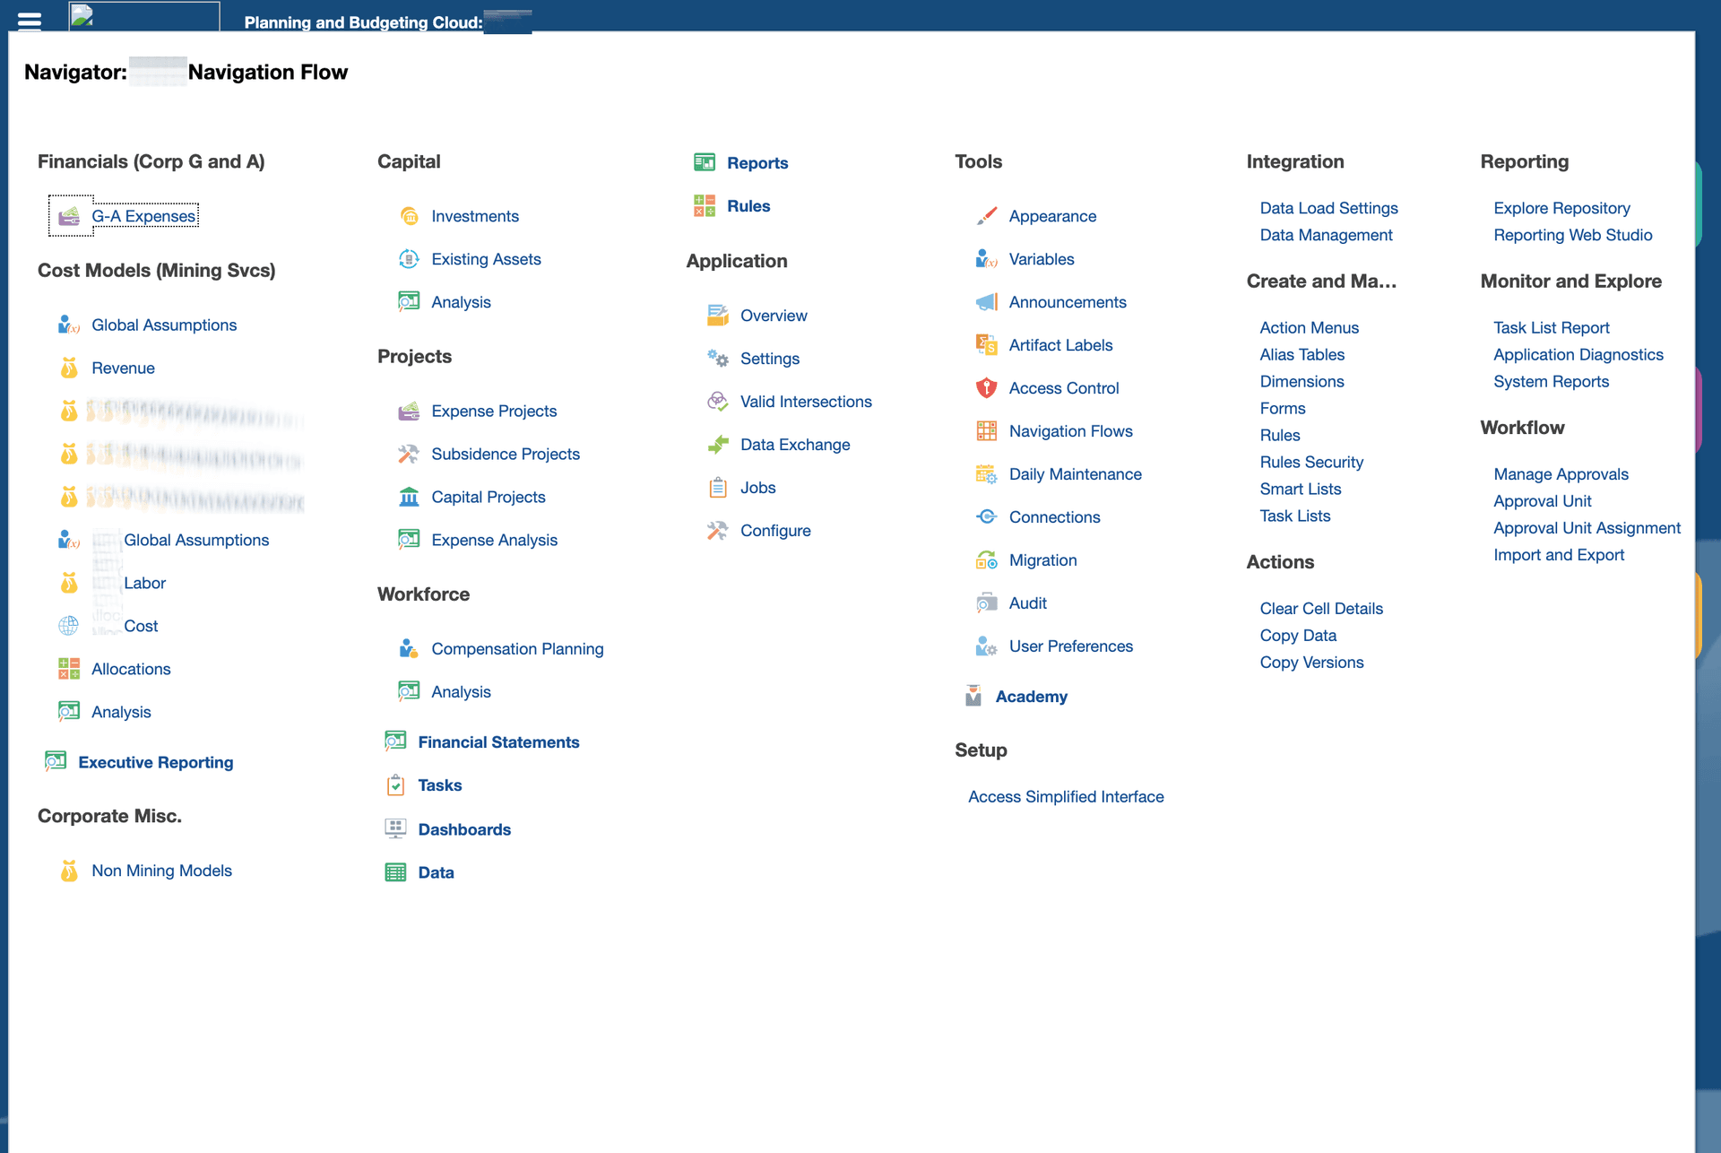Open the Academy
1721x1153 pixels.
pyautogui.click(x=1031, y=696)
